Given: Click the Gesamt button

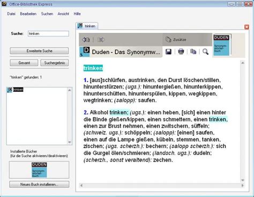Looking at the screenshot, I should pos(24,63).
